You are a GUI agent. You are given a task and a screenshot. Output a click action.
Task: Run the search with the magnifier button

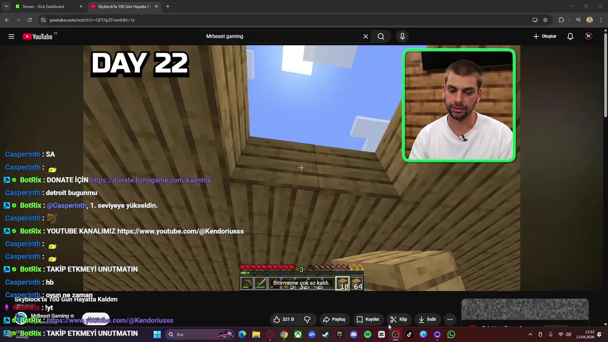coord(381,37)
